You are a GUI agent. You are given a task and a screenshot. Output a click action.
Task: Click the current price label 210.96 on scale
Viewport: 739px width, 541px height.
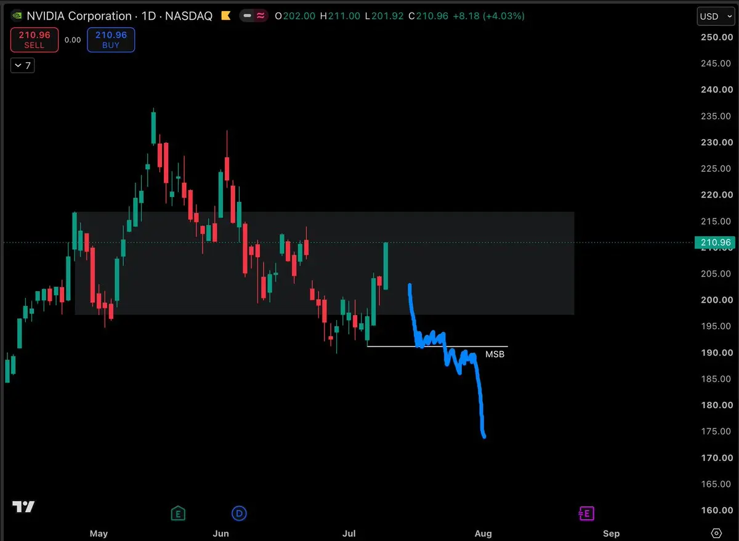(x=715, y=242)
